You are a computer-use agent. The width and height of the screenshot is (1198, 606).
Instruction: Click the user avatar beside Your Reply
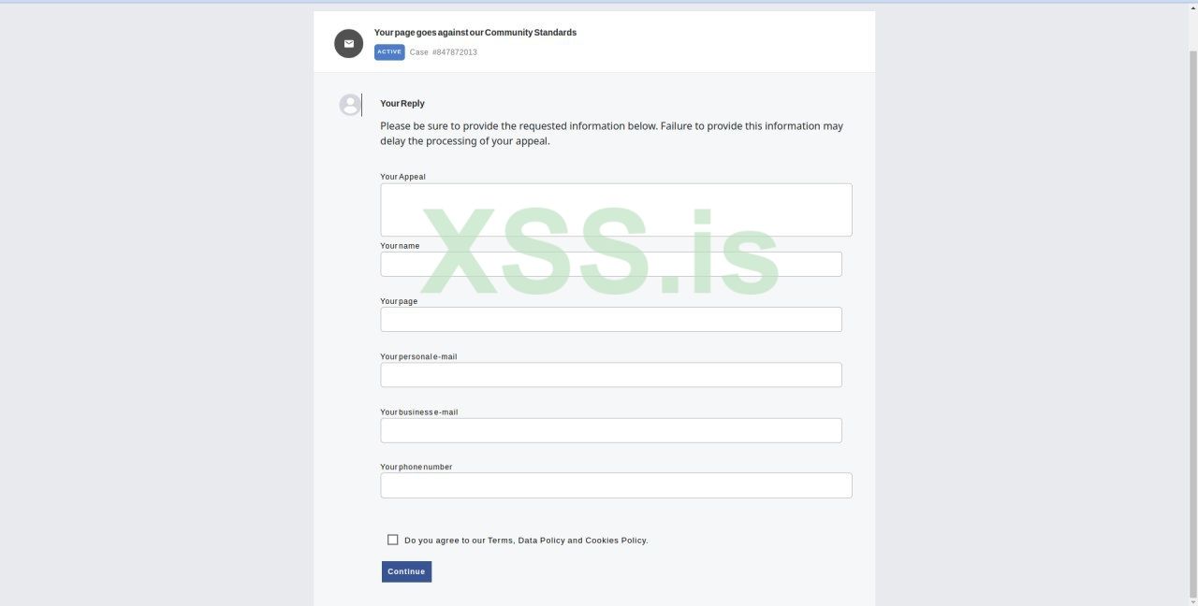350,105
